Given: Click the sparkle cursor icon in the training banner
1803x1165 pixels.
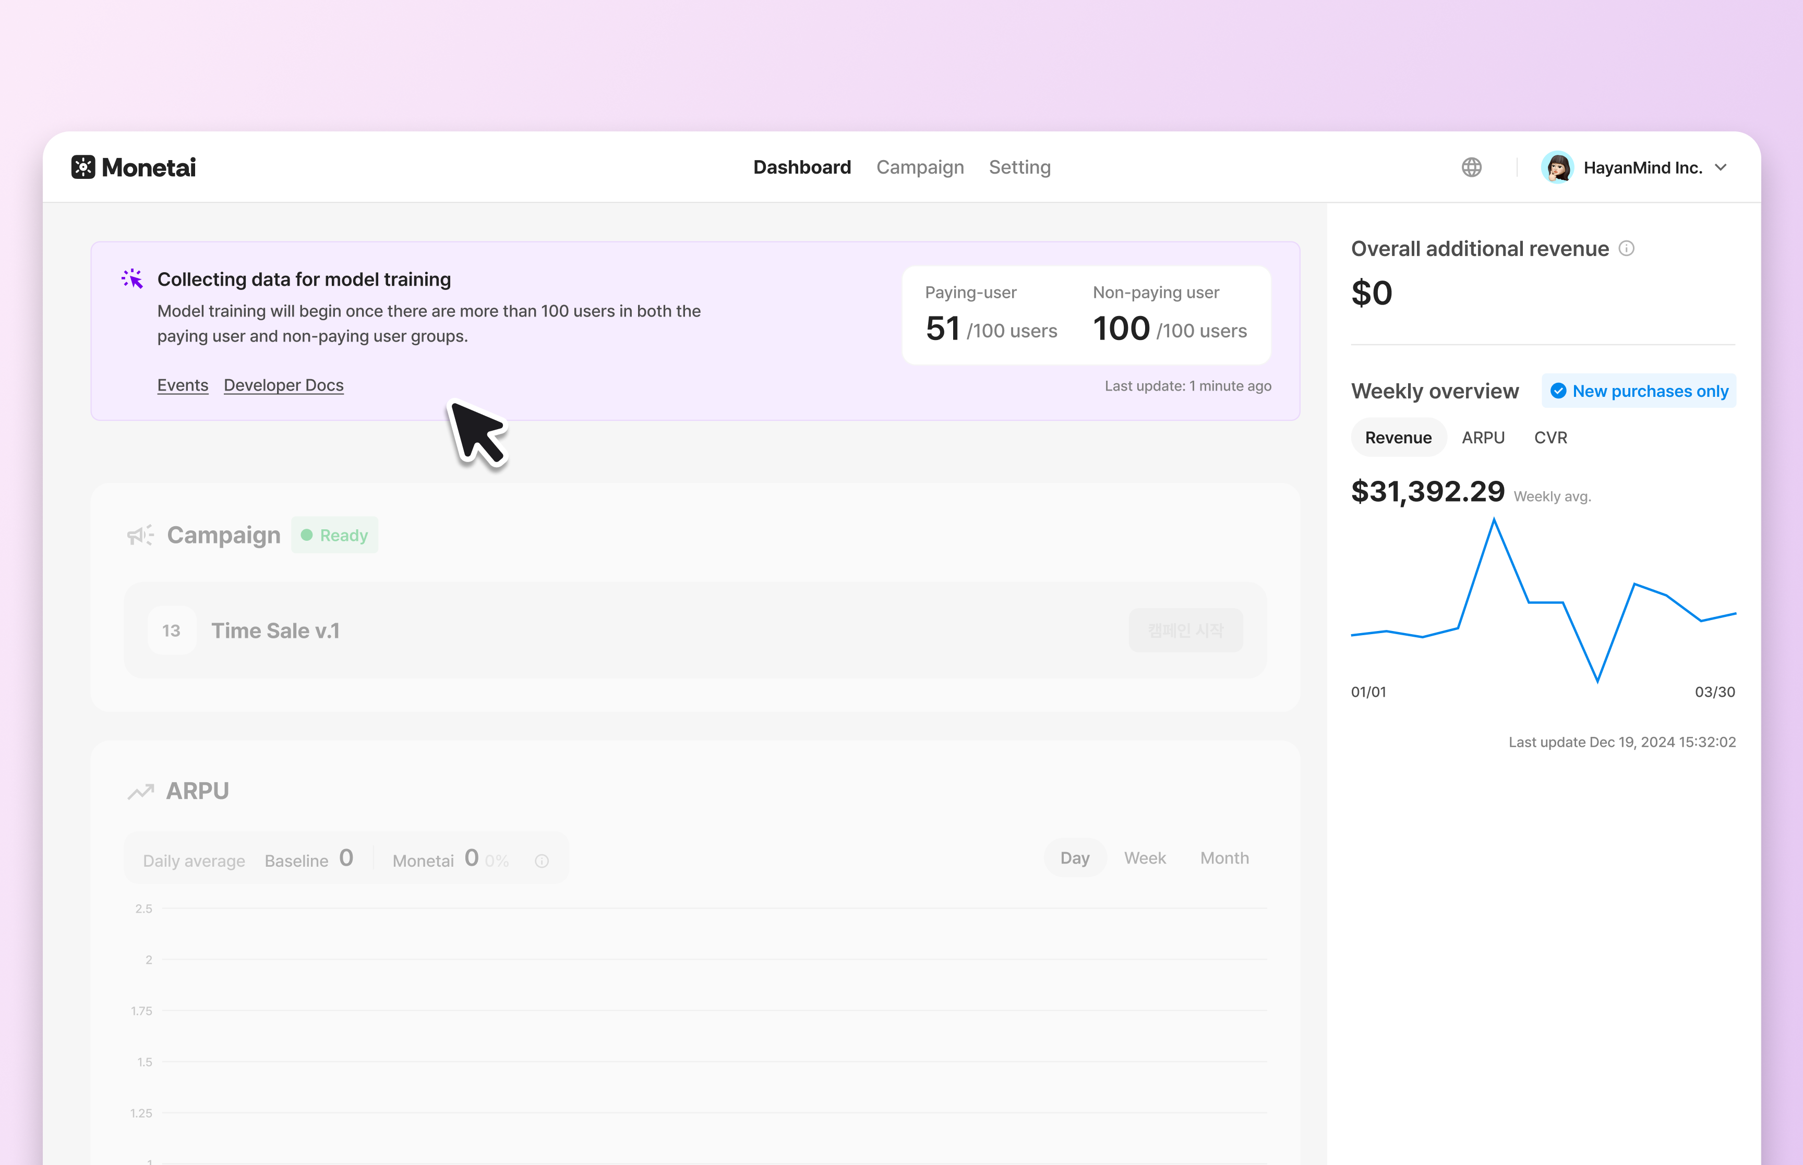Looking at the screenshot, I should 131,279.
